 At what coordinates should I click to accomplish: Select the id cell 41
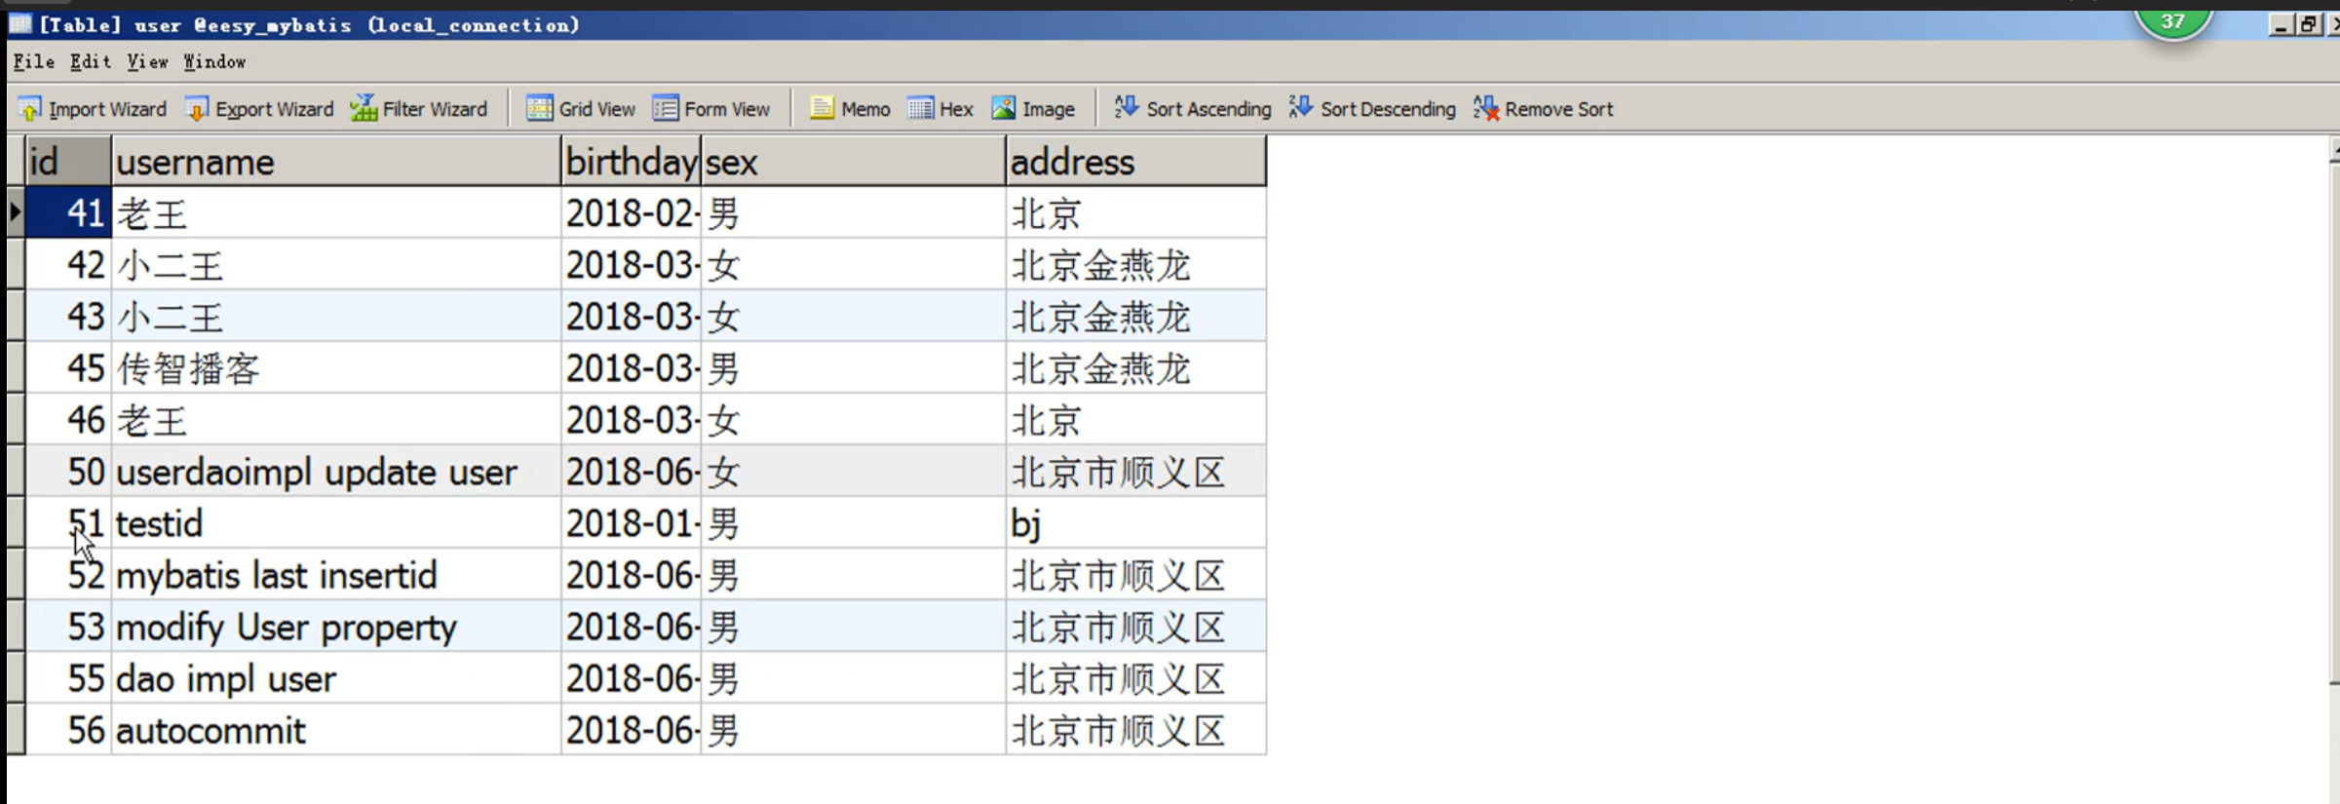click(x=68, y=212)
